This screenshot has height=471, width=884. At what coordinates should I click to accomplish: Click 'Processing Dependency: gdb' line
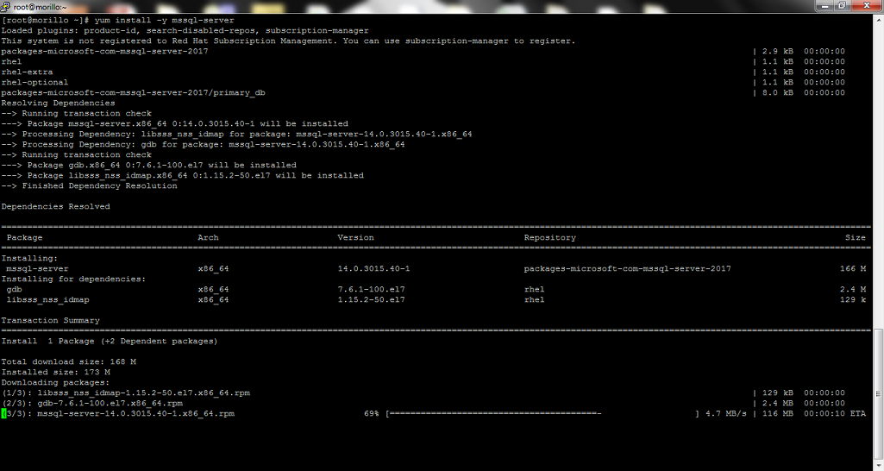click(x=203, y=144)
